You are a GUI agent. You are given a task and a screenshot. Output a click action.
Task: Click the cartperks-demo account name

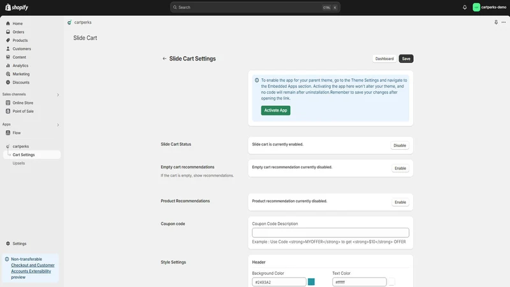pyautogui.click(x=493, y=7)
